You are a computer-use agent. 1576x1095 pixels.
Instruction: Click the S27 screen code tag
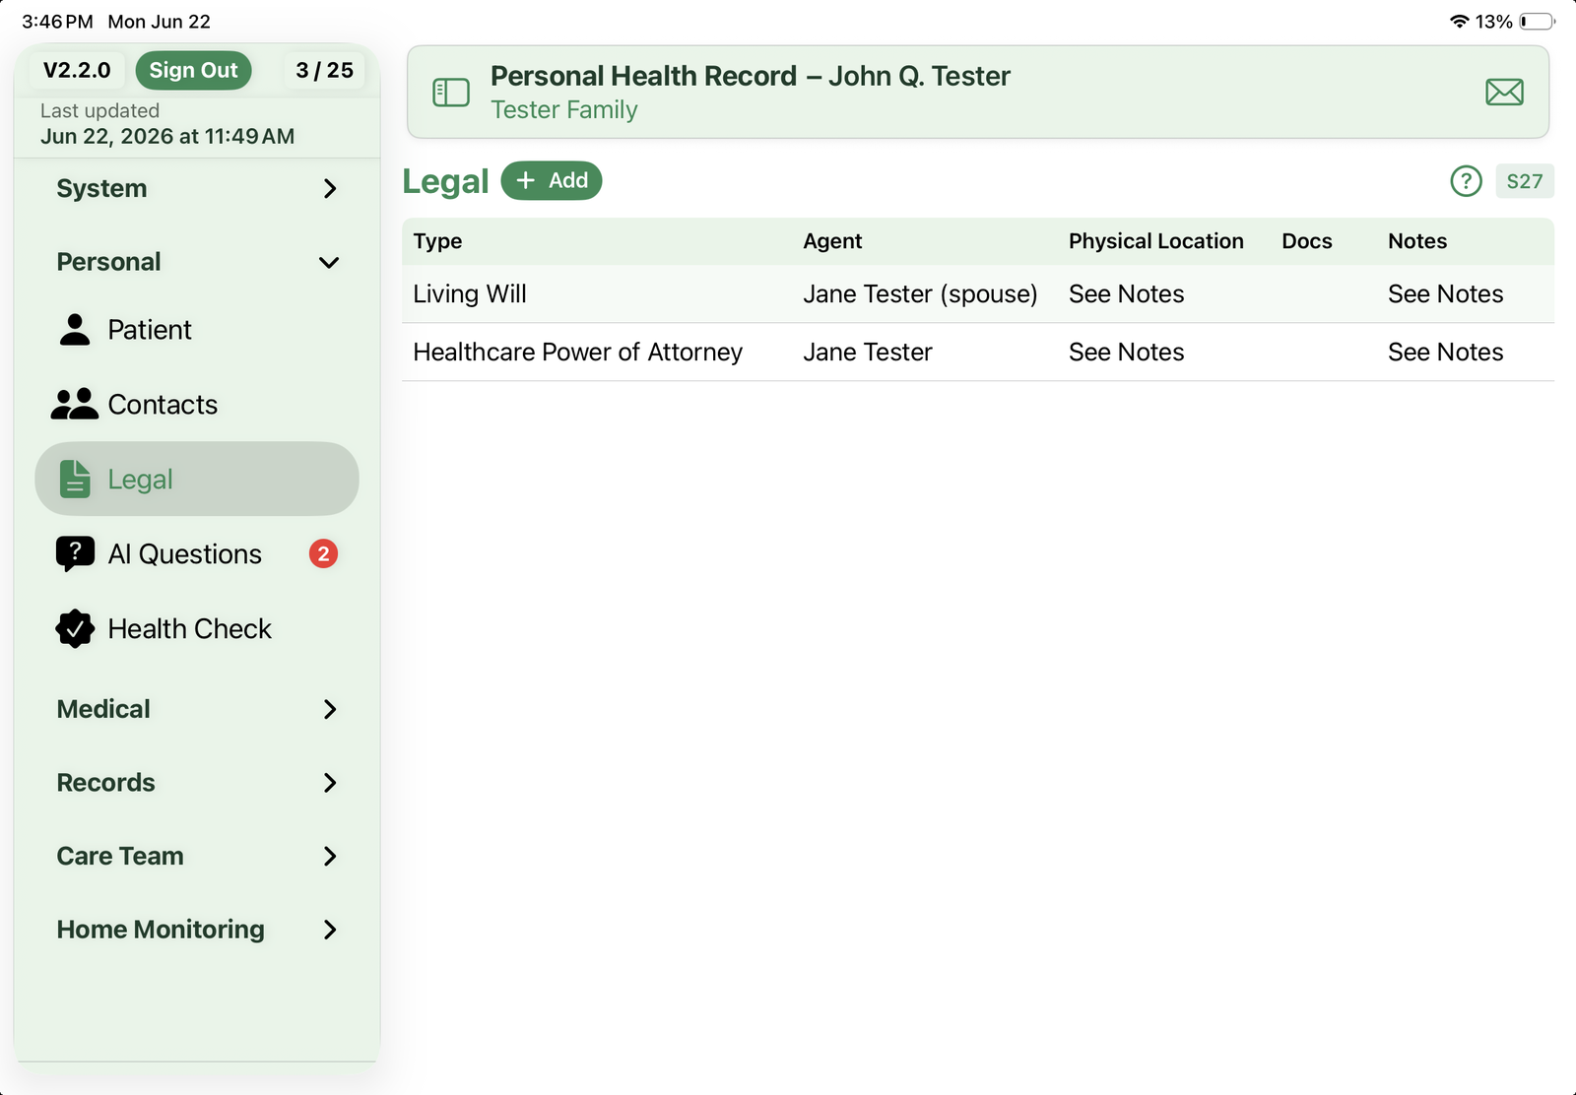1525,181
